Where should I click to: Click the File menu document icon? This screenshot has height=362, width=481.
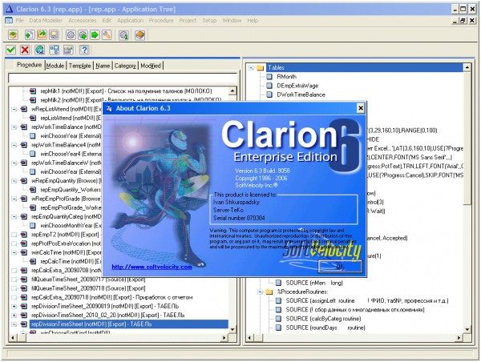(9, 21)
